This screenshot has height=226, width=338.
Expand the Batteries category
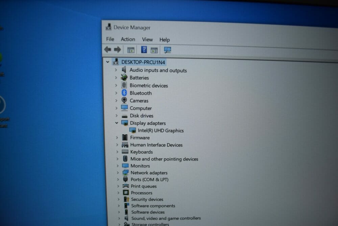click(x=116, y=77)
